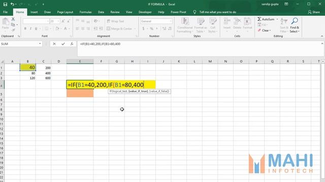Click the Cut scissors icon
325x182 pixels.
click(13, 19)
